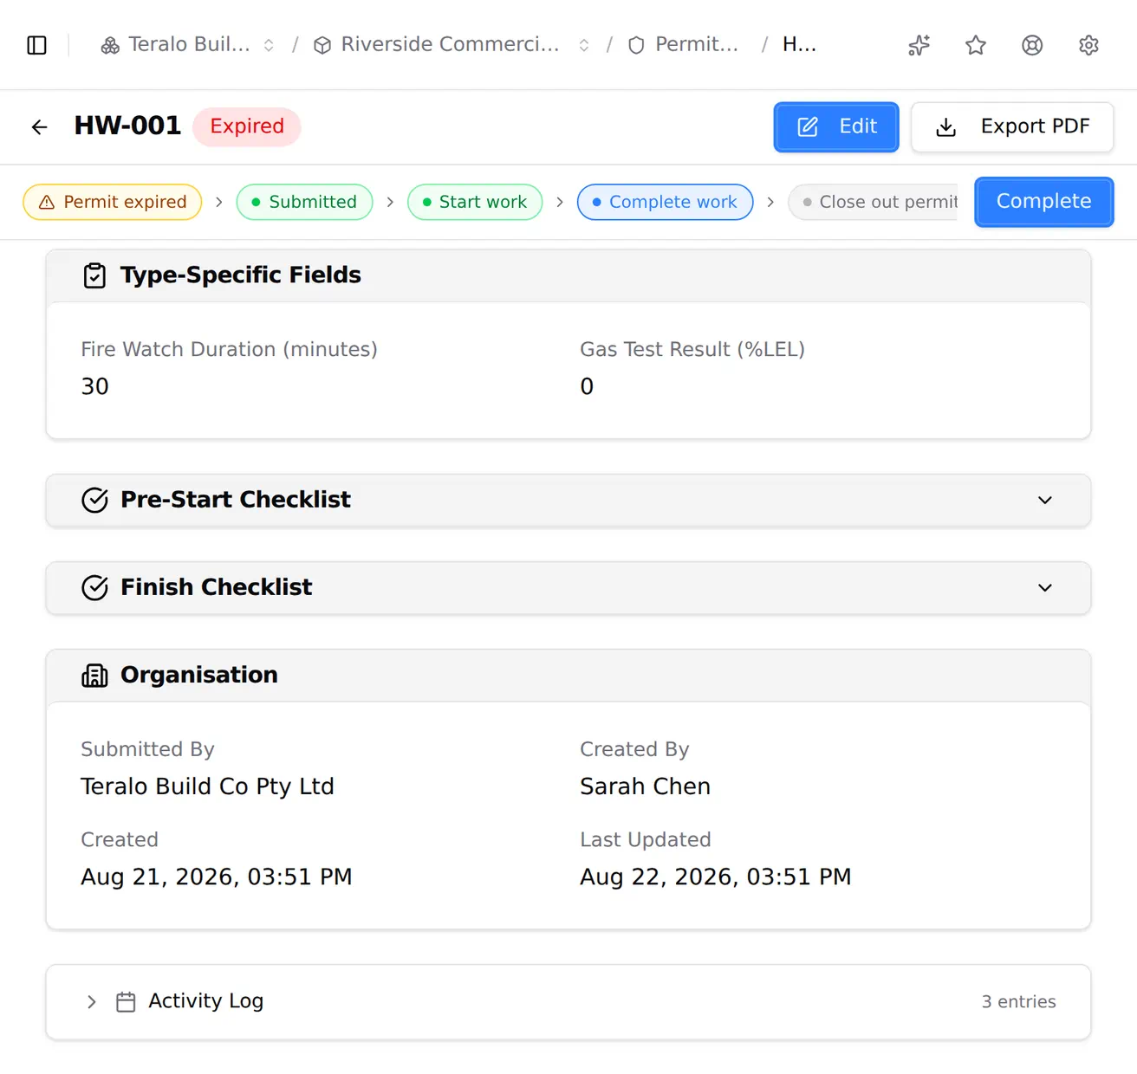Viewport: 1137px width, 1074px height.
Task: Open the Riverside Commercial project switcher
Action: 584,46
